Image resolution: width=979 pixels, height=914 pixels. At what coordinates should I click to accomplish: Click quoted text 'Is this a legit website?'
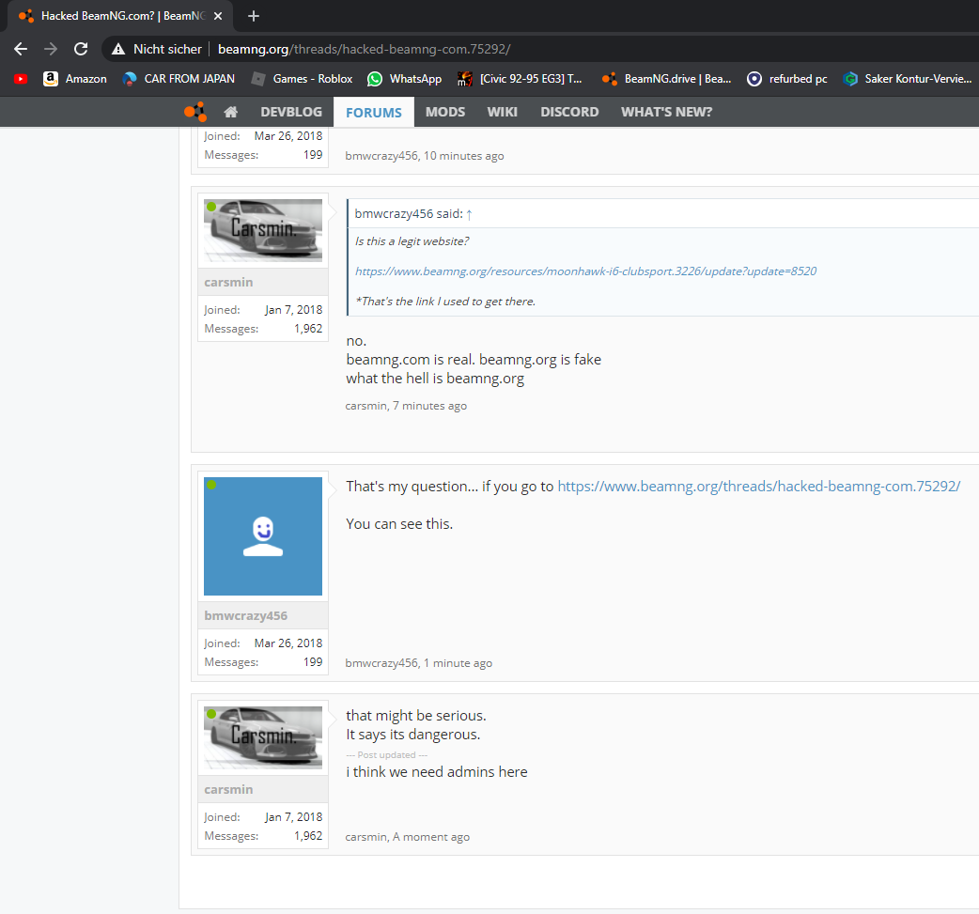pos(412,241)
